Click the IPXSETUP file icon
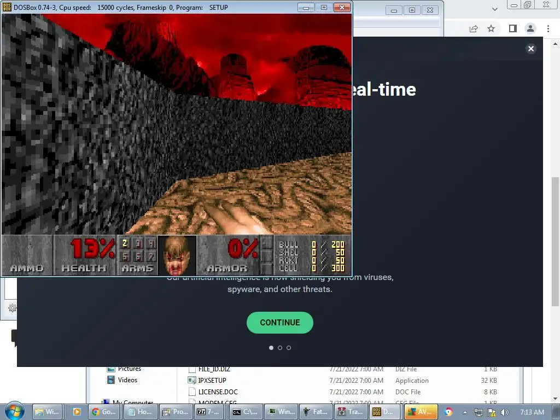Viewport: 560px width, 420px height. 192,381
